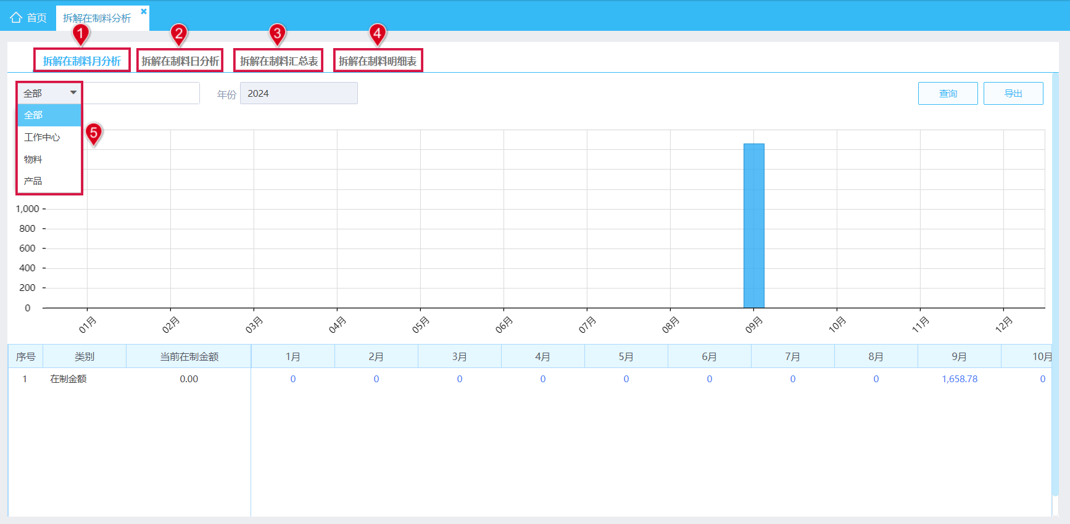Open the 拆解在制料月分析 tab
Screen dimensions: 1070x524
click(x=81, y=61)
